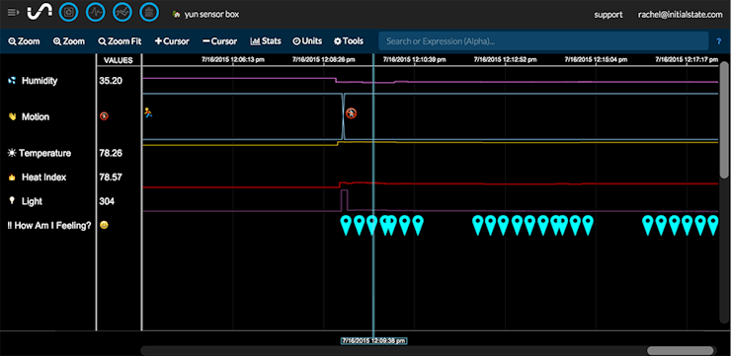This screenshot has width=731, height=356.
Task: Click the horizontal scrollbar thumb
Action: click(x=681, y=350)
